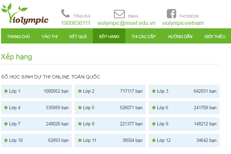231x154 pixels.
Task: Click the Facebook icon
Action: tap(172, 14)
